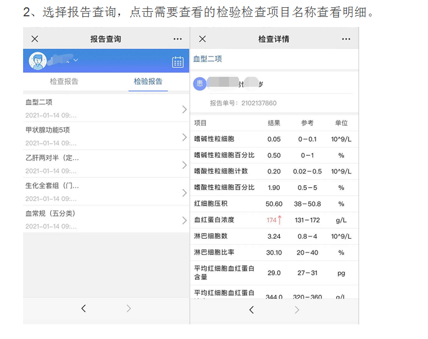This screenshot has width=428, height=339.
Task: Expand the 血型二项 report chevron
Action: coord(184,109)
